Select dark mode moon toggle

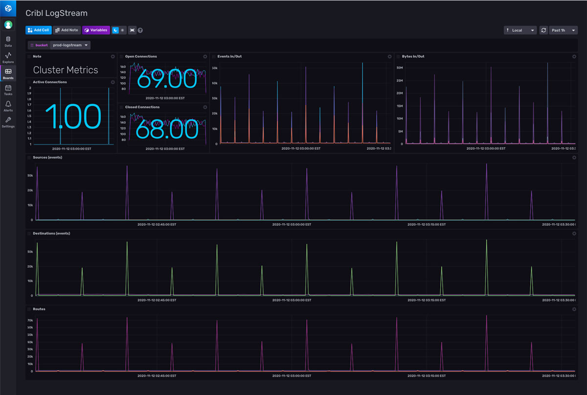pyautogui.click(x=115, y=30)
